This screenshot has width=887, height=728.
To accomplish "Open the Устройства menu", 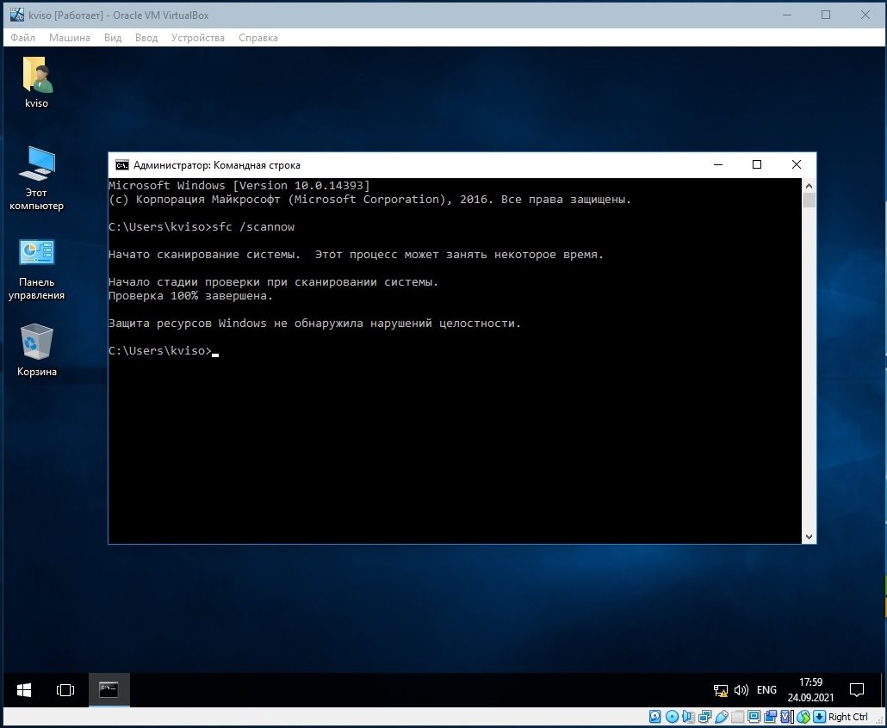I will click(197, 38).
